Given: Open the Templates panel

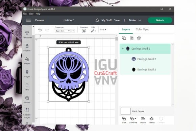Looking at the screenshot, I should pyautogui.click(x=27, y=35).
